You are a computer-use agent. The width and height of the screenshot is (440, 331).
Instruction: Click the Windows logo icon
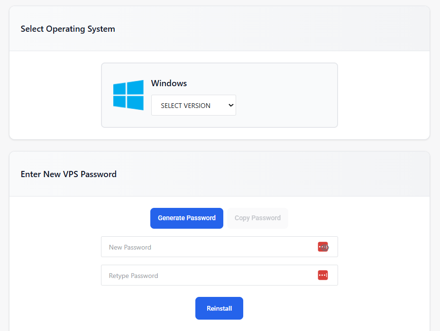pos(128,95)
